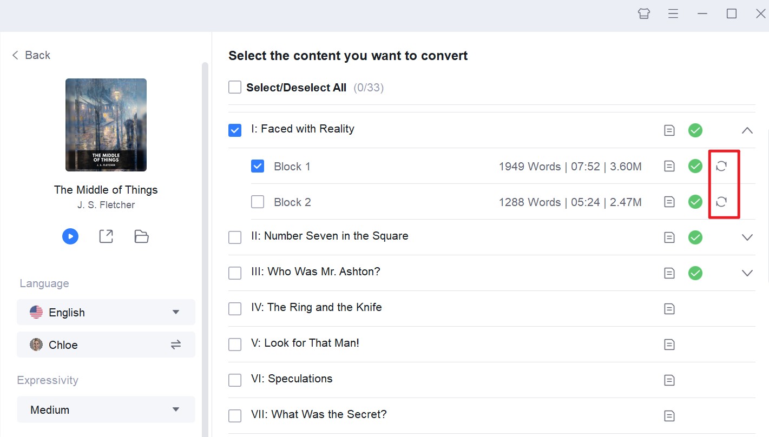The width and height of the screenshot is (769, 437).
Task: Open the hamburger menu in title bar
Action: pyautogui.click(x=673, y=14)
